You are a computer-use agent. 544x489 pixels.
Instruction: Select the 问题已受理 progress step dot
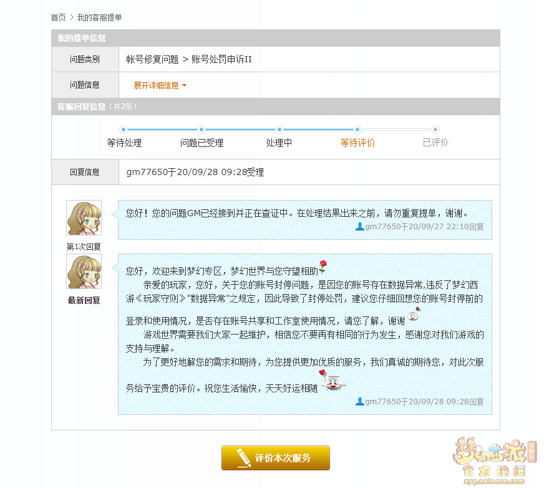[x=202, y=130]
